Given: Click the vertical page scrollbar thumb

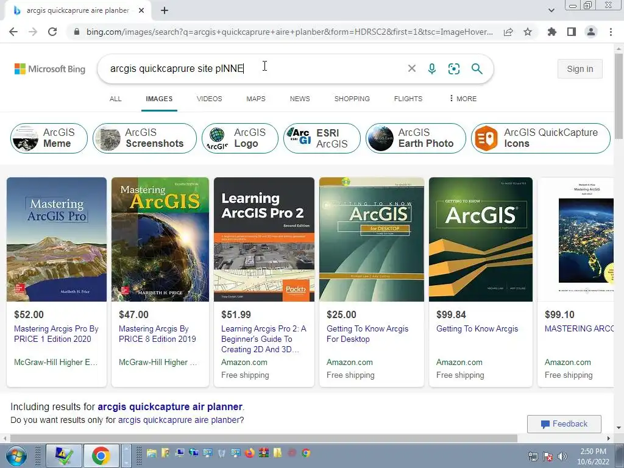Looking at the screenshot, I should (619, 96).
